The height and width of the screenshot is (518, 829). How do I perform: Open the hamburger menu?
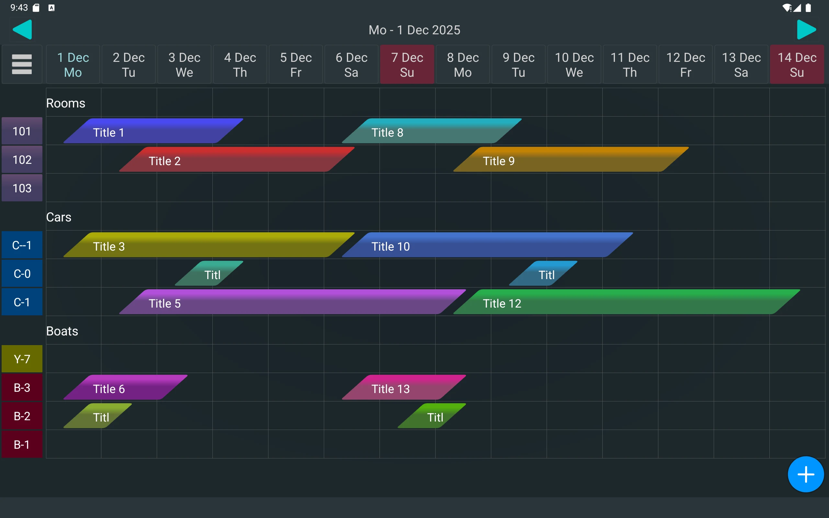pyautogui.click(x=22, y=64)
